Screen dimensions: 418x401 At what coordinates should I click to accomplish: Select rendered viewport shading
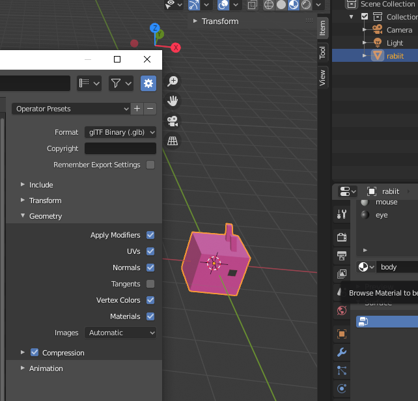click(x=306, y=5)
